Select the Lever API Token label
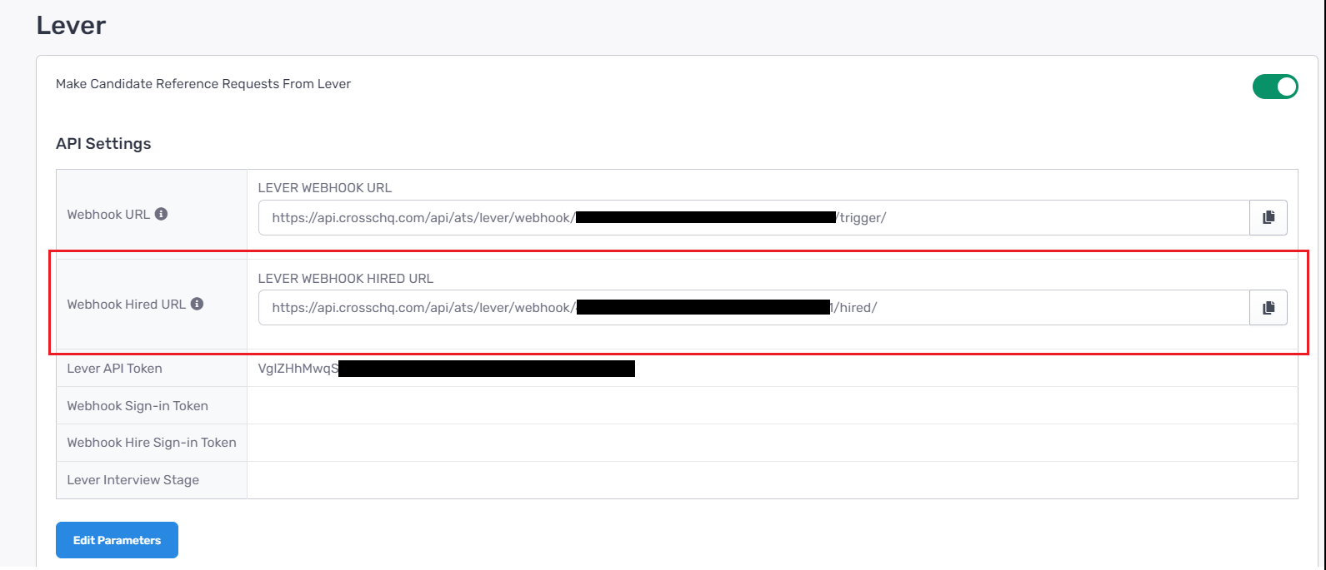The width and height of the screenshot is (1326, 570). coord(115,368)
